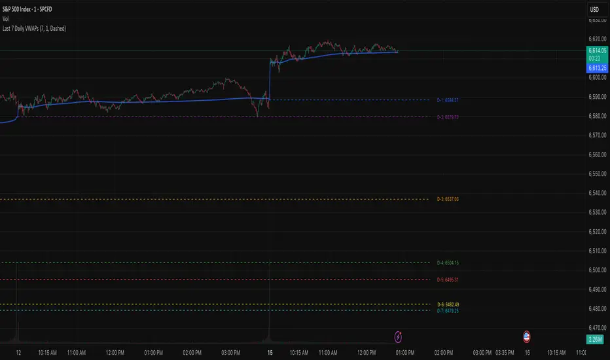Click the D-5 red VWAP level label

click(x=448, y=280)
